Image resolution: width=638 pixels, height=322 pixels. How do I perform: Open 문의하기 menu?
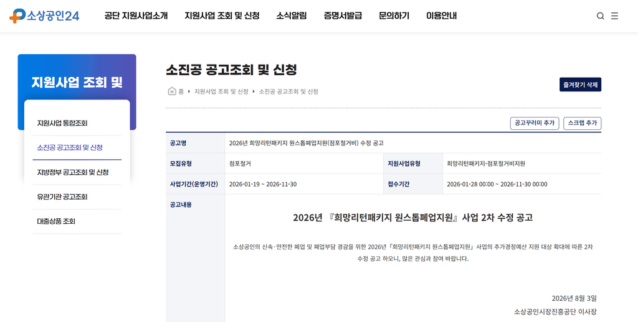(394, 16)
